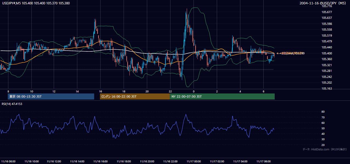Click price axis label 105.440
Image resolution: width=350 pixels, height=164 pixels.
326,47
